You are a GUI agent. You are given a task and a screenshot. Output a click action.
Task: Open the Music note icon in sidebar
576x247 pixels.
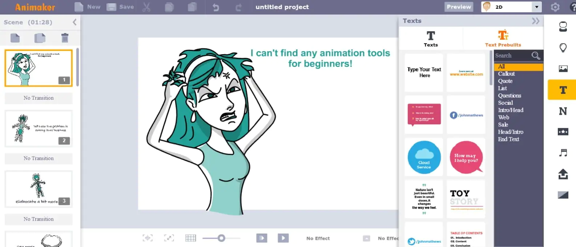(563, 153)
